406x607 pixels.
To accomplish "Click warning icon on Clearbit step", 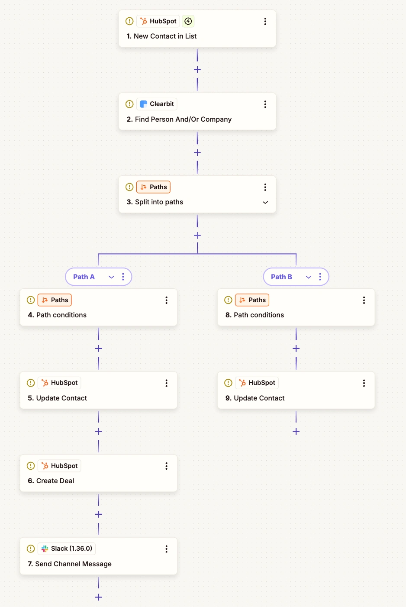I will click(x=129, y=104).
